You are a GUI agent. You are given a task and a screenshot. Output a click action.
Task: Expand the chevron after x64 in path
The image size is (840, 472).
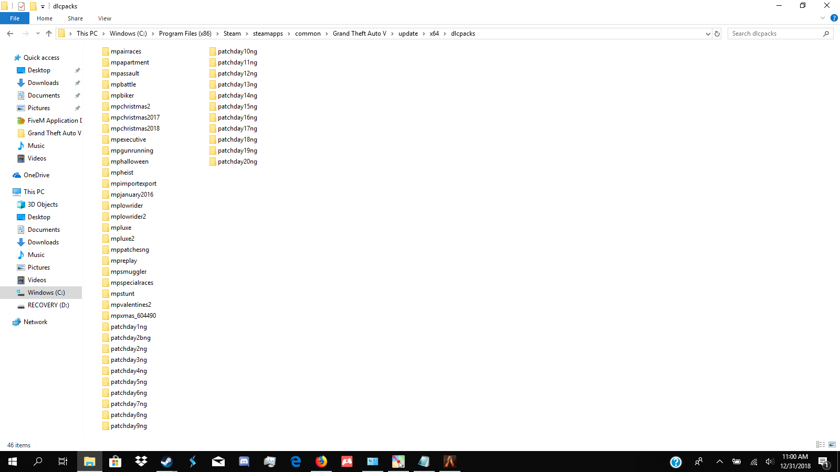445,34
